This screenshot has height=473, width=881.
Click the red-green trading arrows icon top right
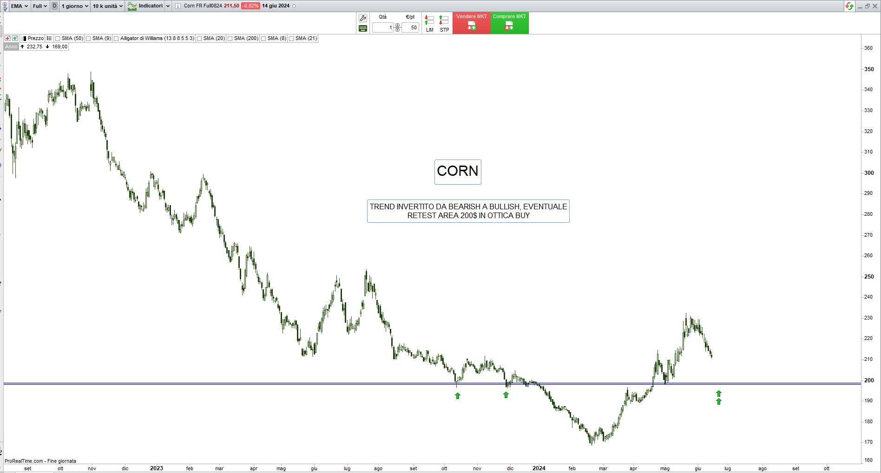[849, 6]
